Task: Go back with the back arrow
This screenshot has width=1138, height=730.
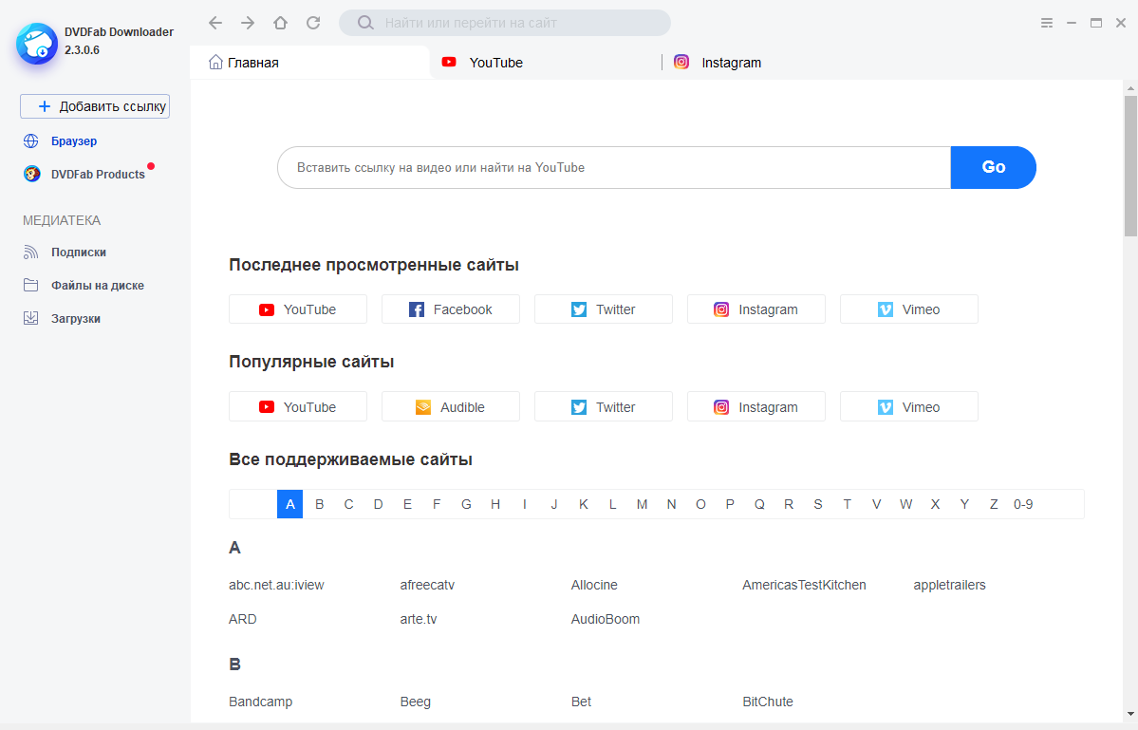Action: [215, 23]
